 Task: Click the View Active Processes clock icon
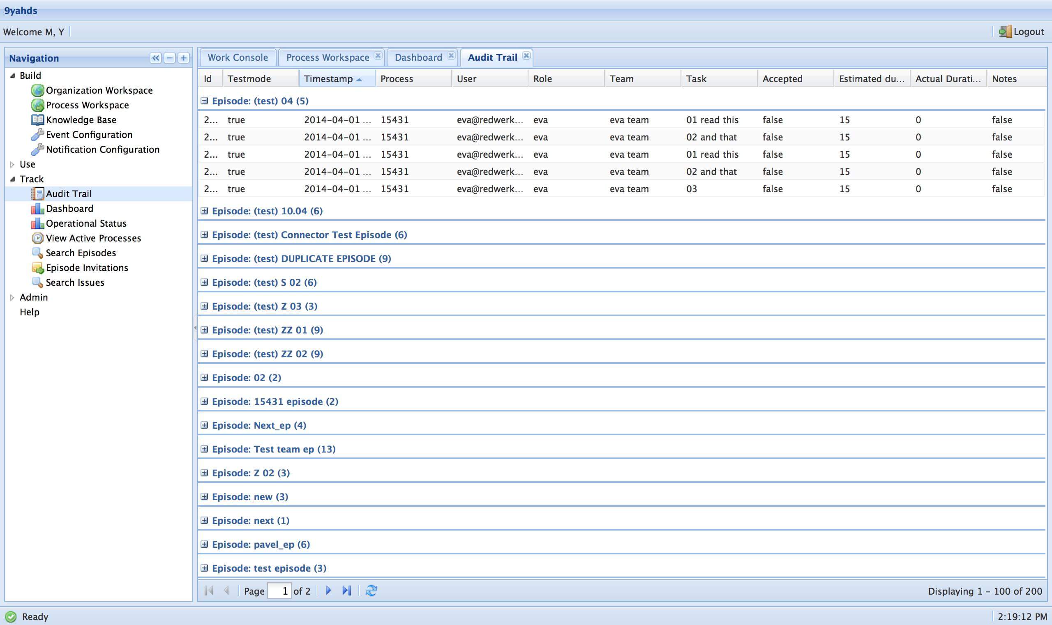pyautogui.click(x=37, y=238)
